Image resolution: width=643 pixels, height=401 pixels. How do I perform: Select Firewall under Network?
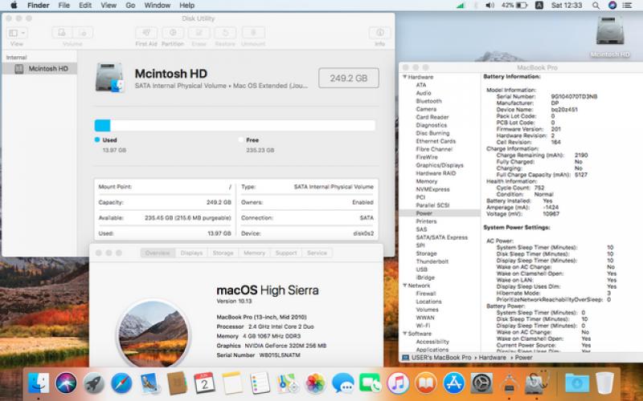pyautogui.click(x=426, y=294)
